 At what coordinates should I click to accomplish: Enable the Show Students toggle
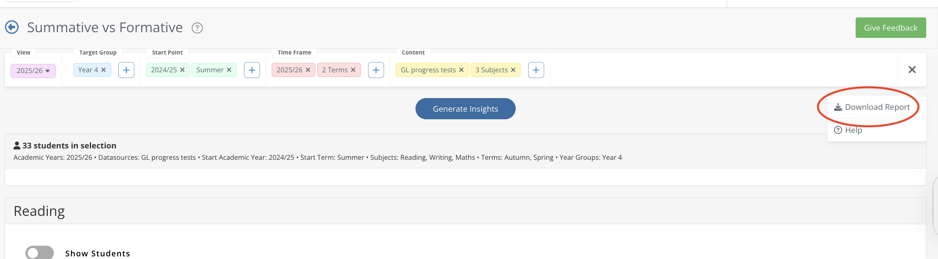click(39, 253)
